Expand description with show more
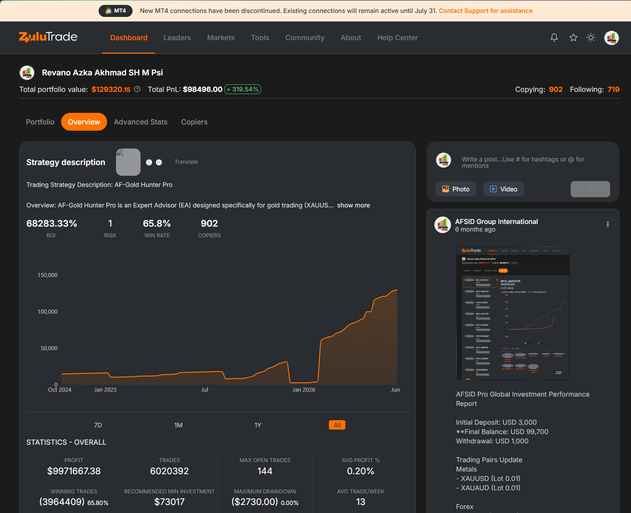This screenshot has height=513, width=631. [353, 205]
